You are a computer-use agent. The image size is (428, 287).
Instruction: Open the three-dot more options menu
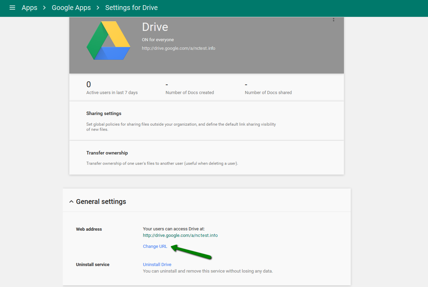tap(333, 20)
